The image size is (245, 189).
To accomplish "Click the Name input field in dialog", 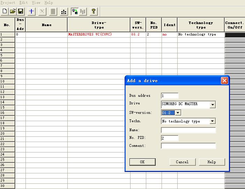I will (x=188, y=130).
